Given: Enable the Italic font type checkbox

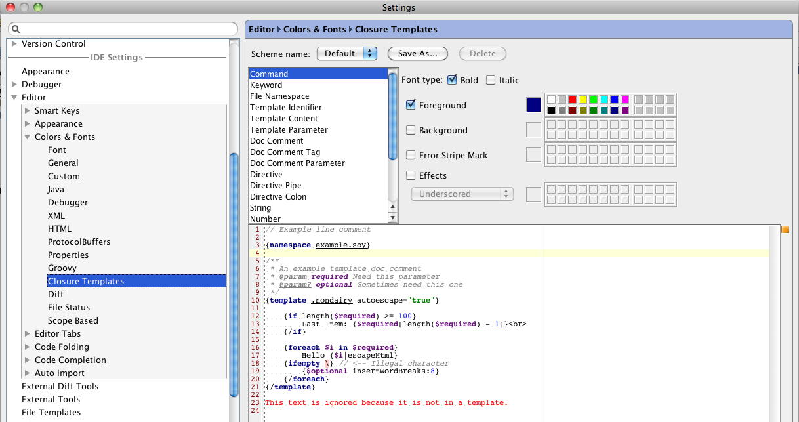Looking at the screenshot, I should [x=491, y=80].
